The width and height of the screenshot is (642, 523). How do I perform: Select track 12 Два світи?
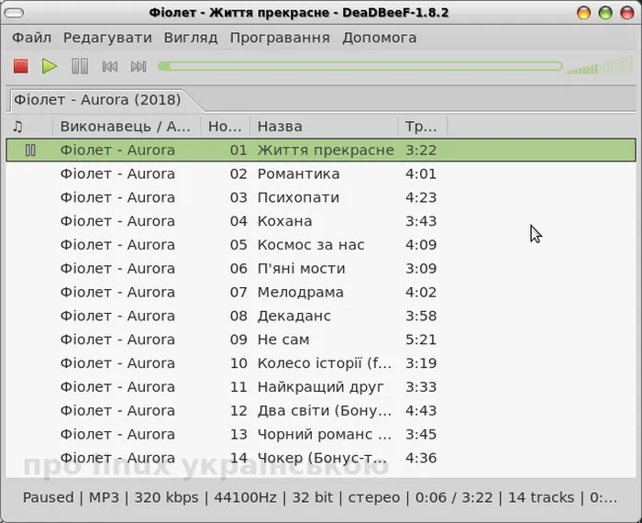[321, 411]
